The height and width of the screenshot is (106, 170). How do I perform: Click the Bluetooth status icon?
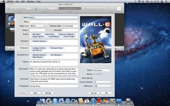tap(135, 1)
